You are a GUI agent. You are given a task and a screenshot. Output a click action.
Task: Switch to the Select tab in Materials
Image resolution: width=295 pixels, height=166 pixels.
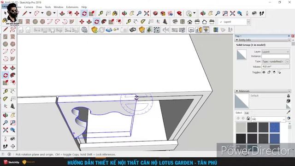239,113
